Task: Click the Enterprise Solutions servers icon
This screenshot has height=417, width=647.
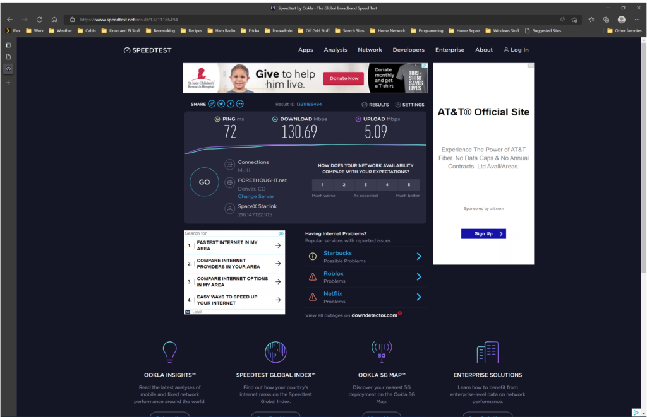Action: click(487, 352)
